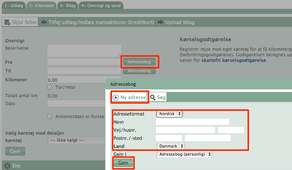Switch to the 2- Kilometer tab

pos(42,6)
